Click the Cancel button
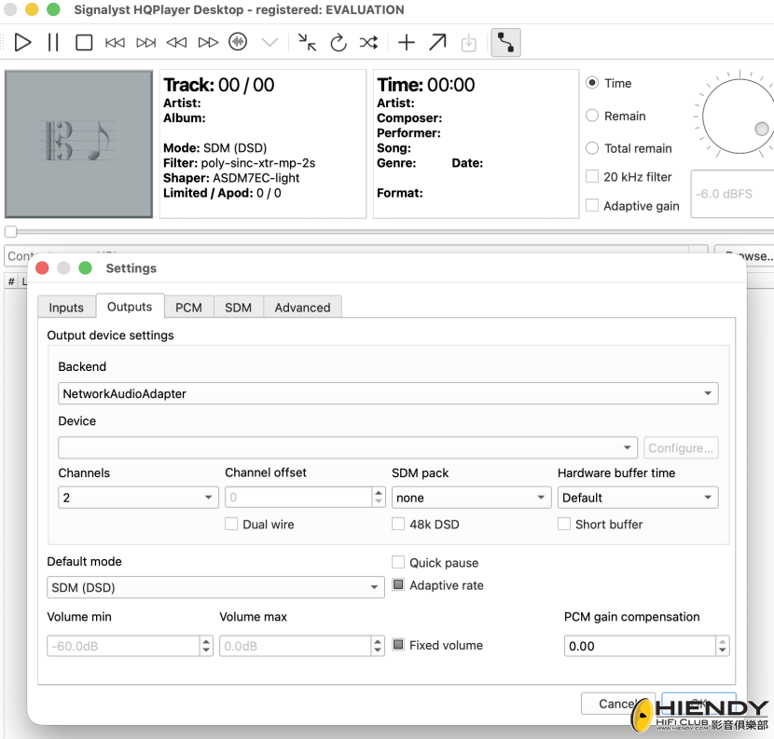The height and width of the screenshot is (739, 774). [x=618, y=704]
